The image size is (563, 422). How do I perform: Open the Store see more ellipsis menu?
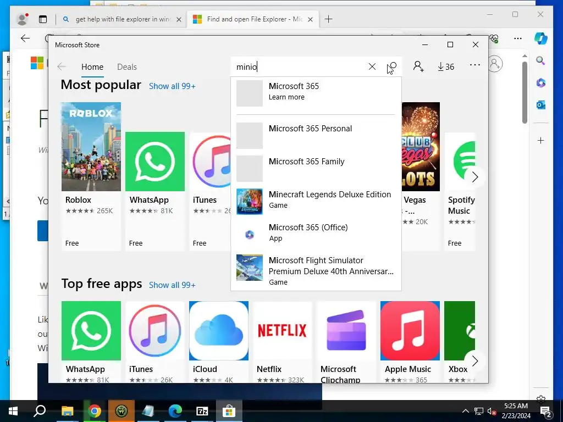(474, 65)
